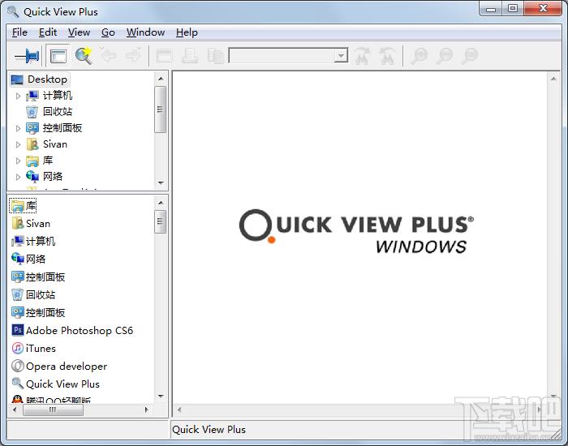Click the file list scroll down arrow
The image size is (568, 446).
click(161, 396)
